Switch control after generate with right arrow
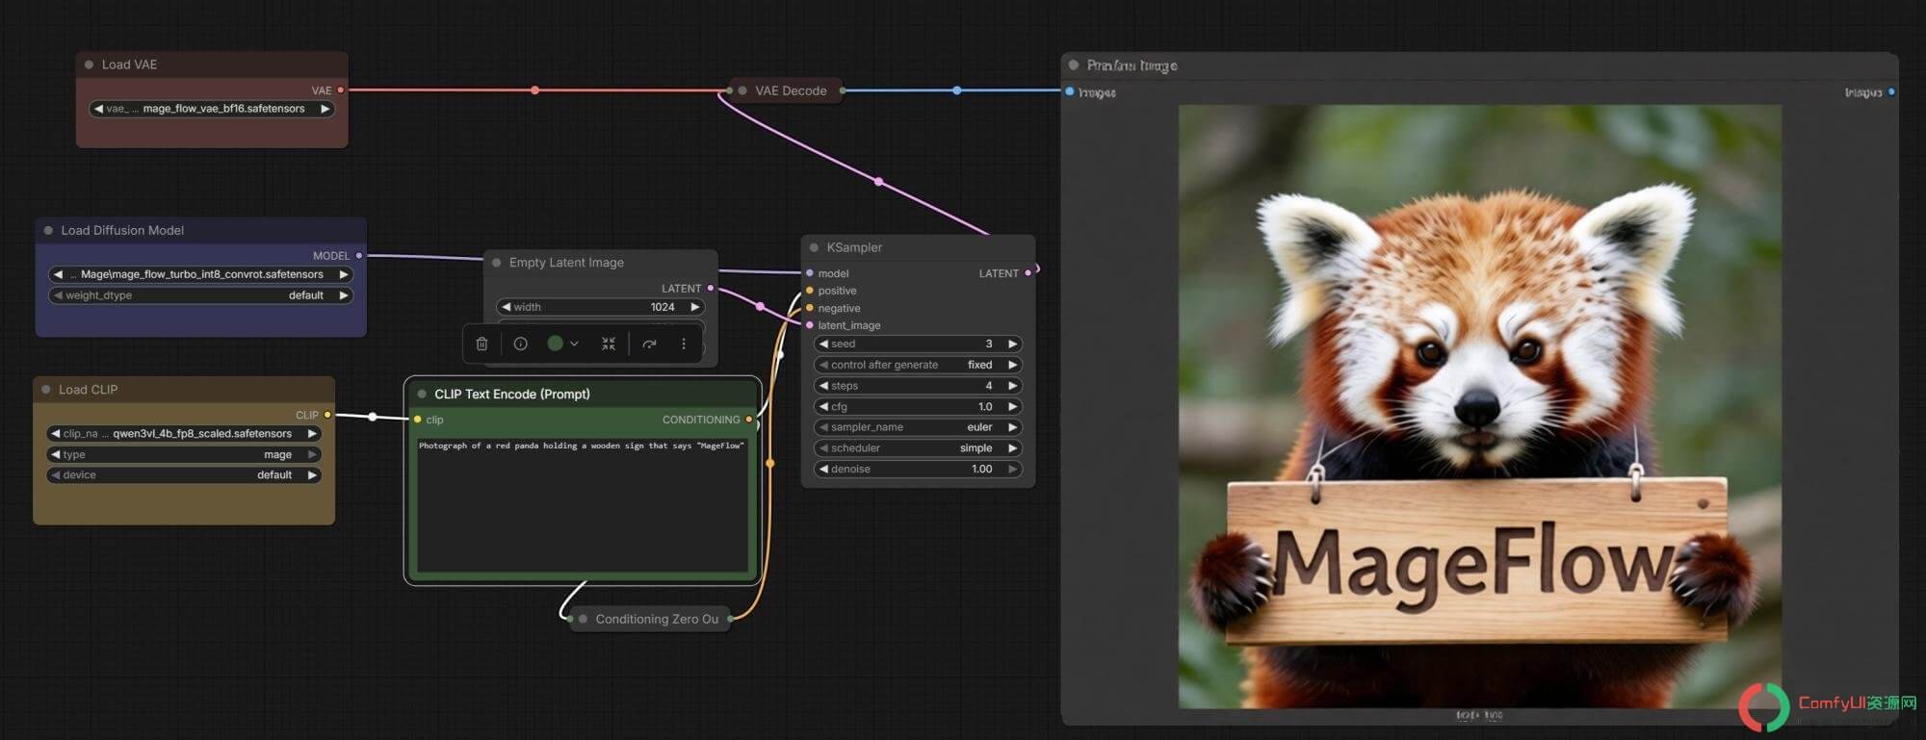The height and width of the screenshot is (740, 1926). click(x=1012, y=365)
